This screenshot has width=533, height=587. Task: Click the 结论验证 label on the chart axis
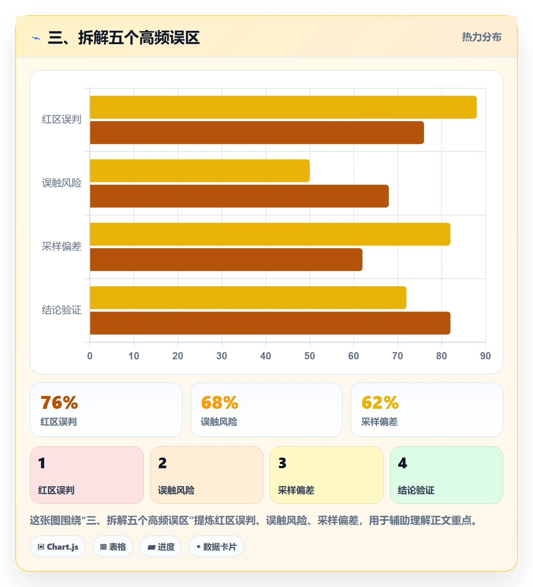coord(62,310)
